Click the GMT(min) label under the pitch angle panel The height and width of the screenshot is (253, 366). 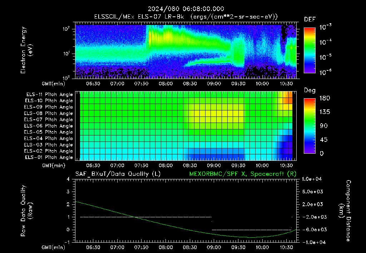click(54, 166)
